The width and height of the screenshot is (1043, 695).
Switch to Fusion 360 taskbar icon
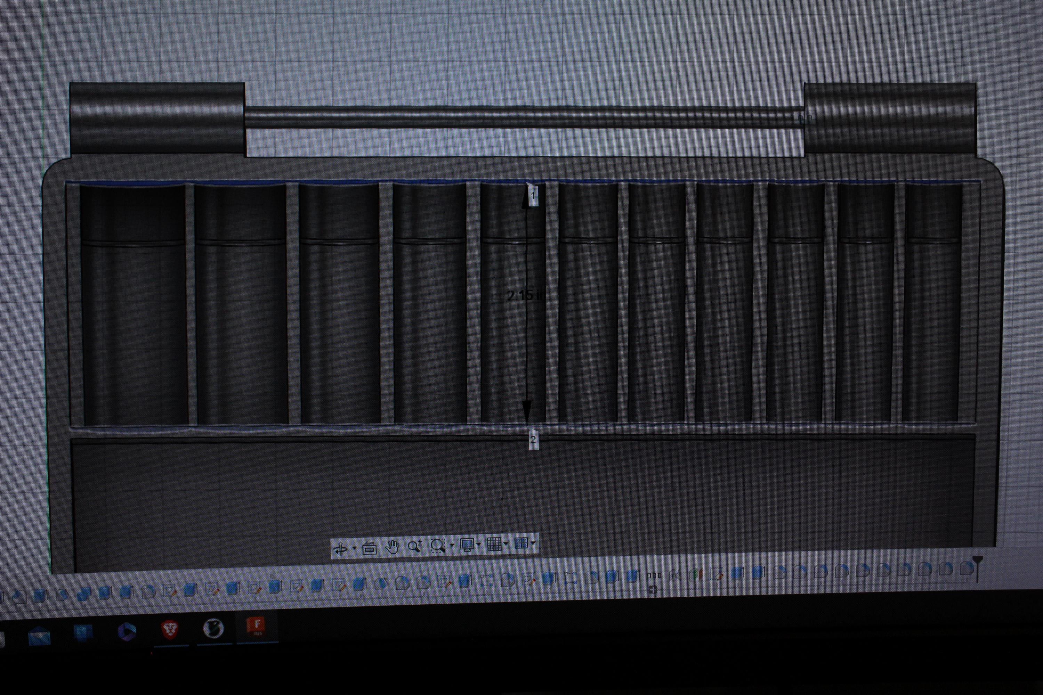coord(256,626)
